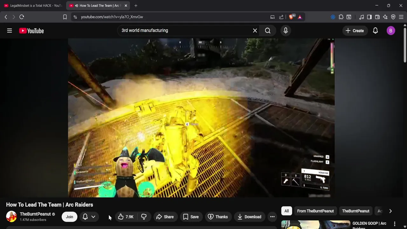Open more actions three-dot menu
This screenshot has height=229, width=407.
tap(272, 217)
